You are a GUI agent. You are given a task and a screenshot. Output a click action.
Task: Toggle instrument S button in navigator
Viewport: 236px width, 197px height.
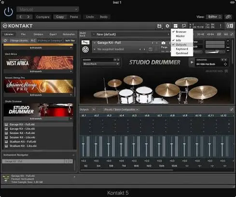point(66,161)
